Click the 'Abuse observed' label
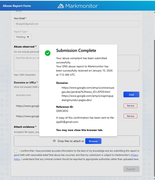Image resolution: width=155 pixels, height=180 pixels. [x=25, y=46]
